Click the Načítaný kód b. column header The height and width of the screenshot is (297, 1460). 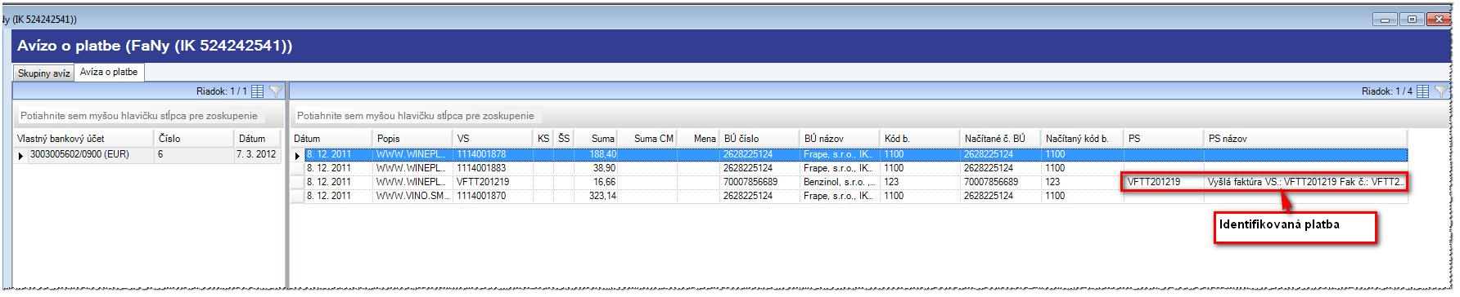click(1082, 139)
